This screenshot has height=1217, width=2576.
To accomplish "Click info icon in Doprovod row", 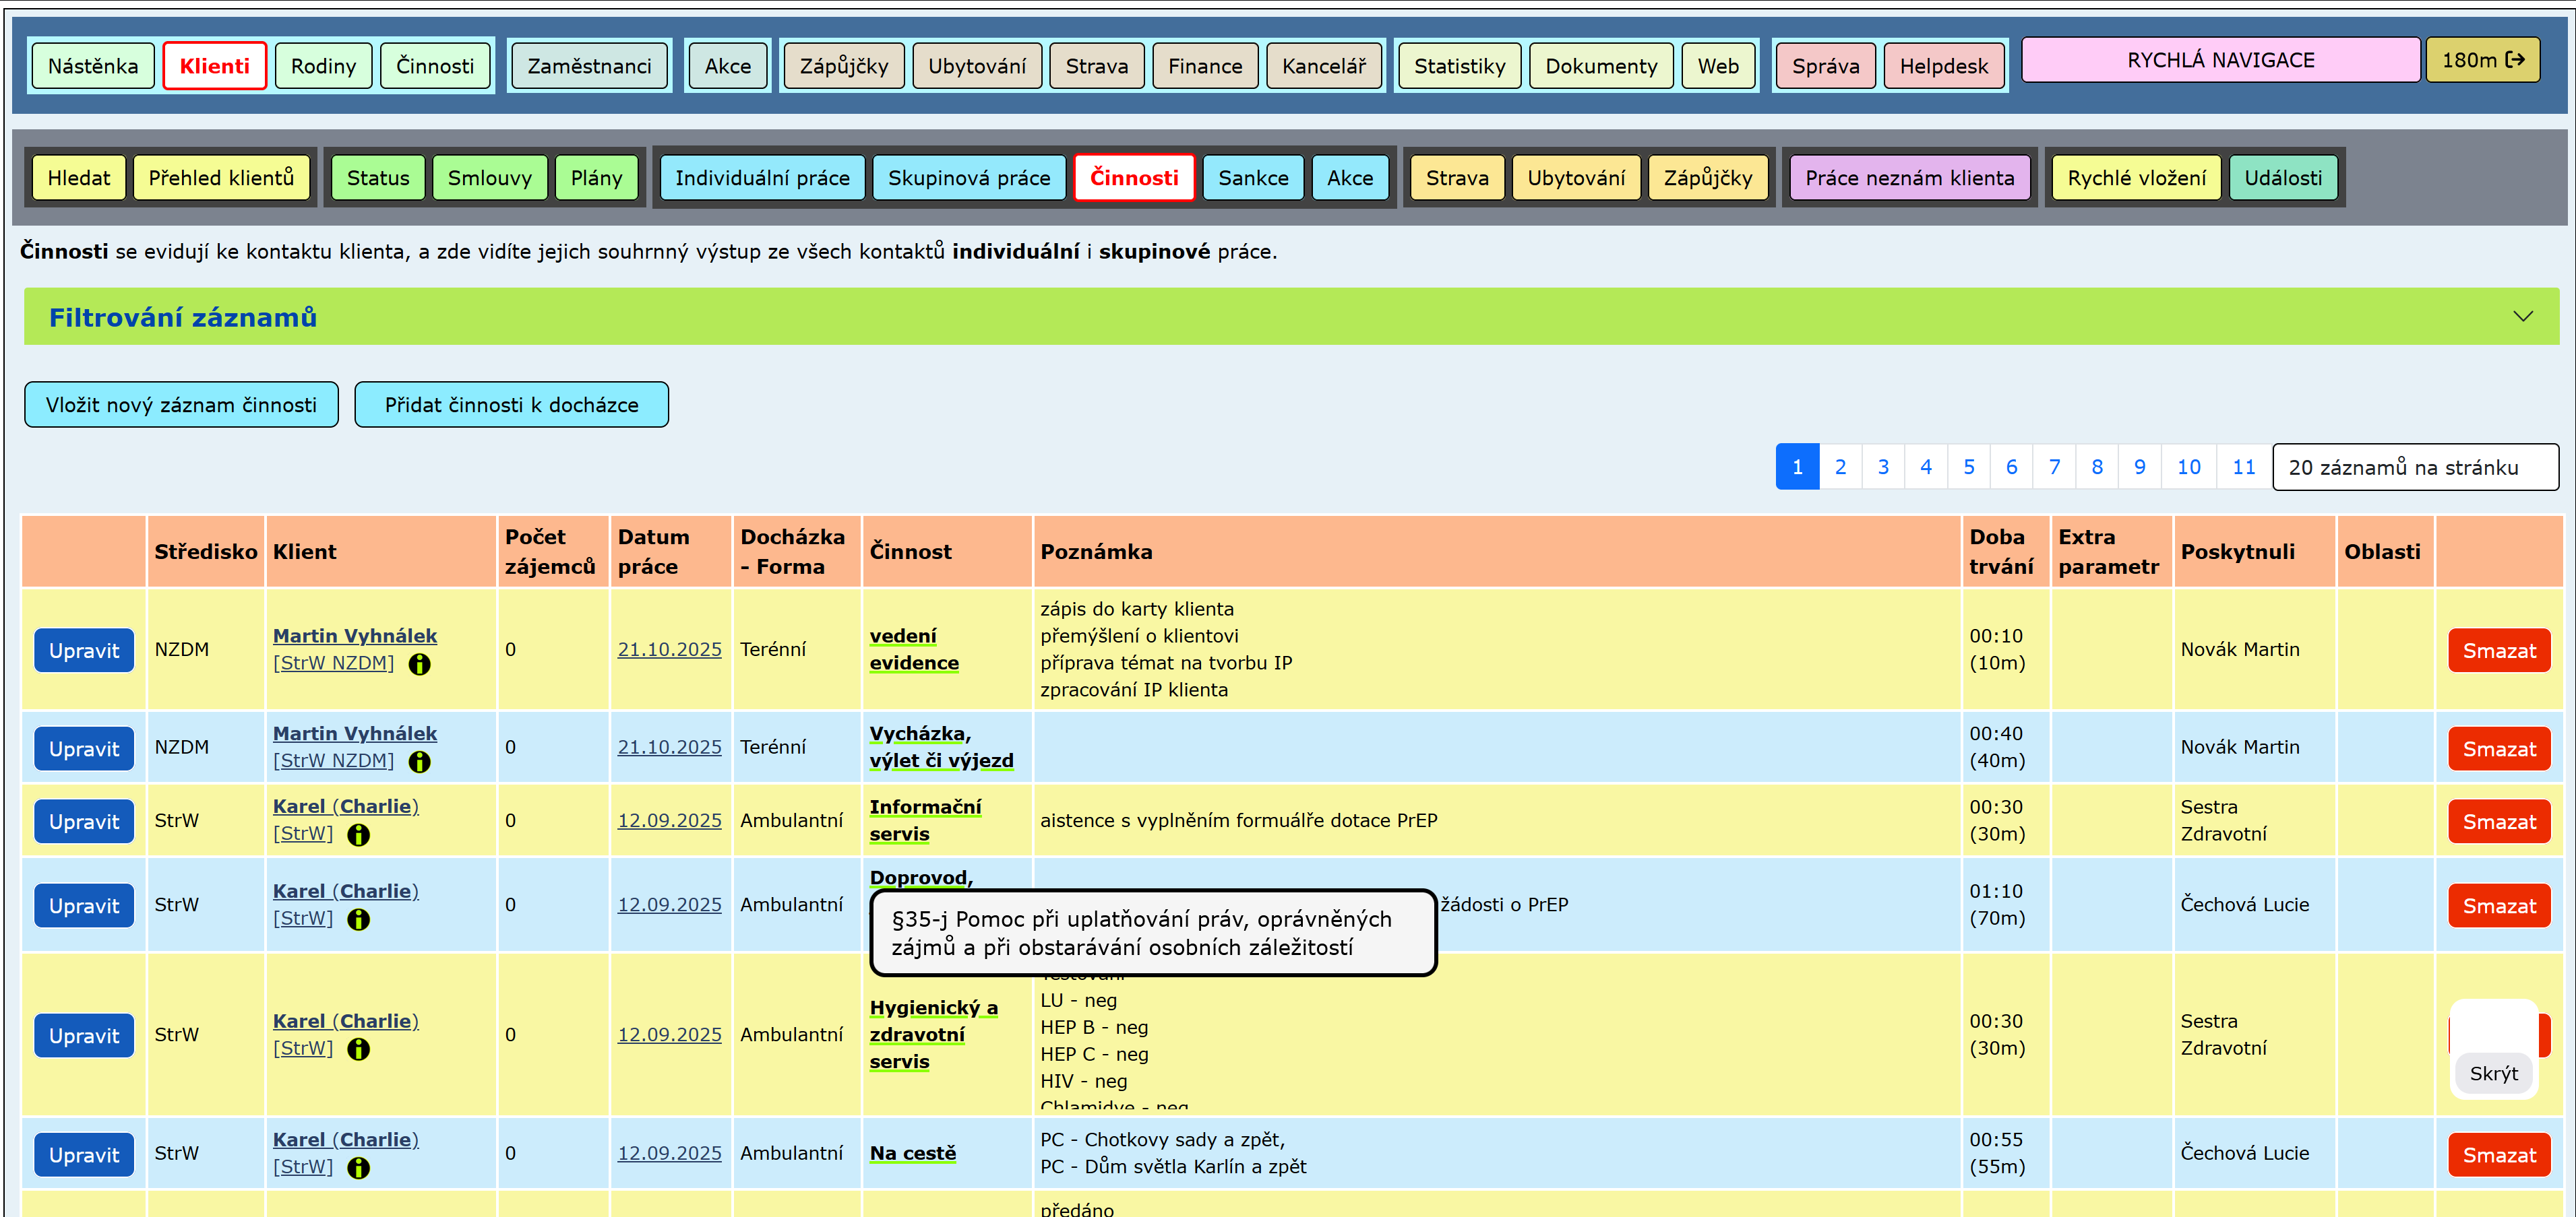I will pos(358,920).
